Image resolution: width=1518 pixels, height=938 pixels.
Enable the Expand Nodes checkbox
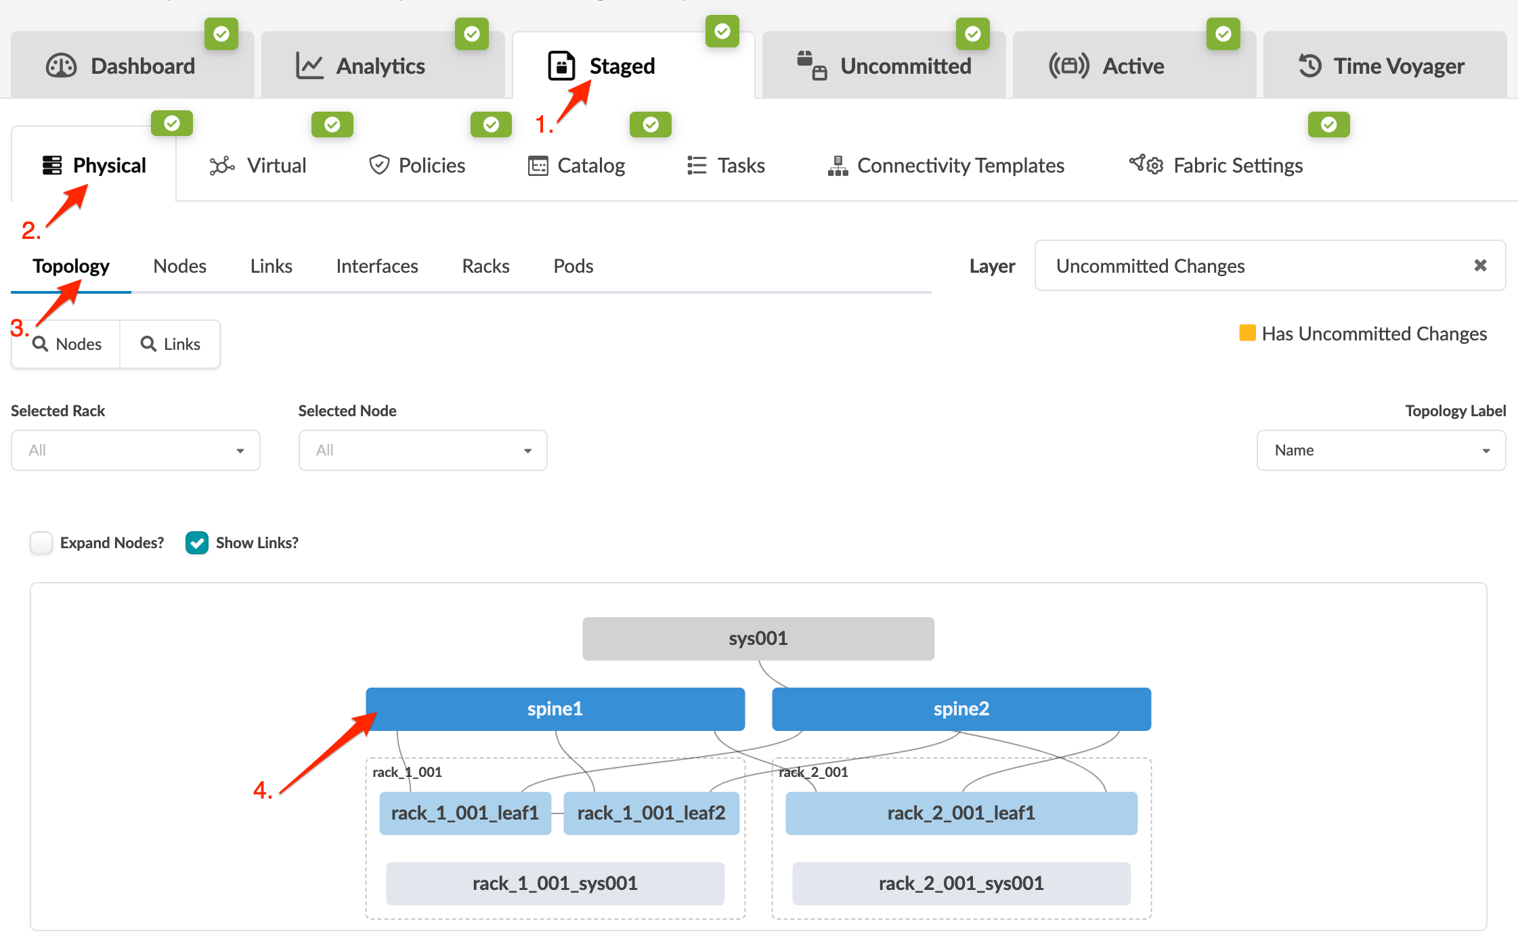[41, 543]
